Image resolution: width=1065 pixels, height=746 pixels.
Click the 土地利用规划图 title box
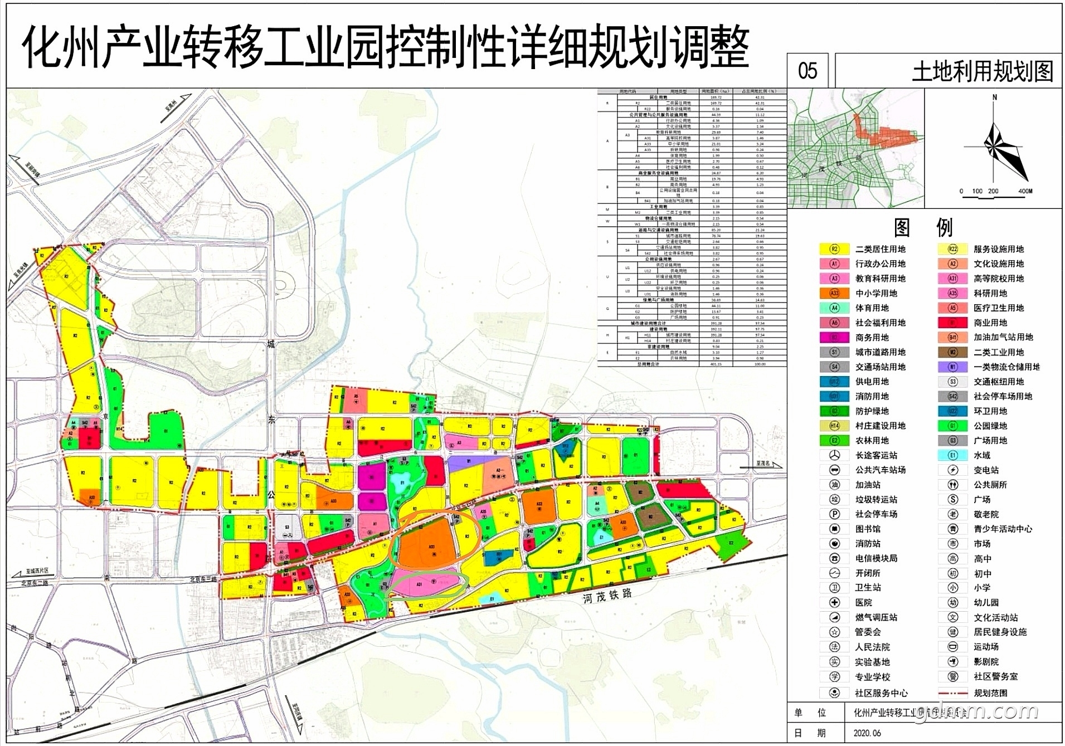click(x=947, y=71)
